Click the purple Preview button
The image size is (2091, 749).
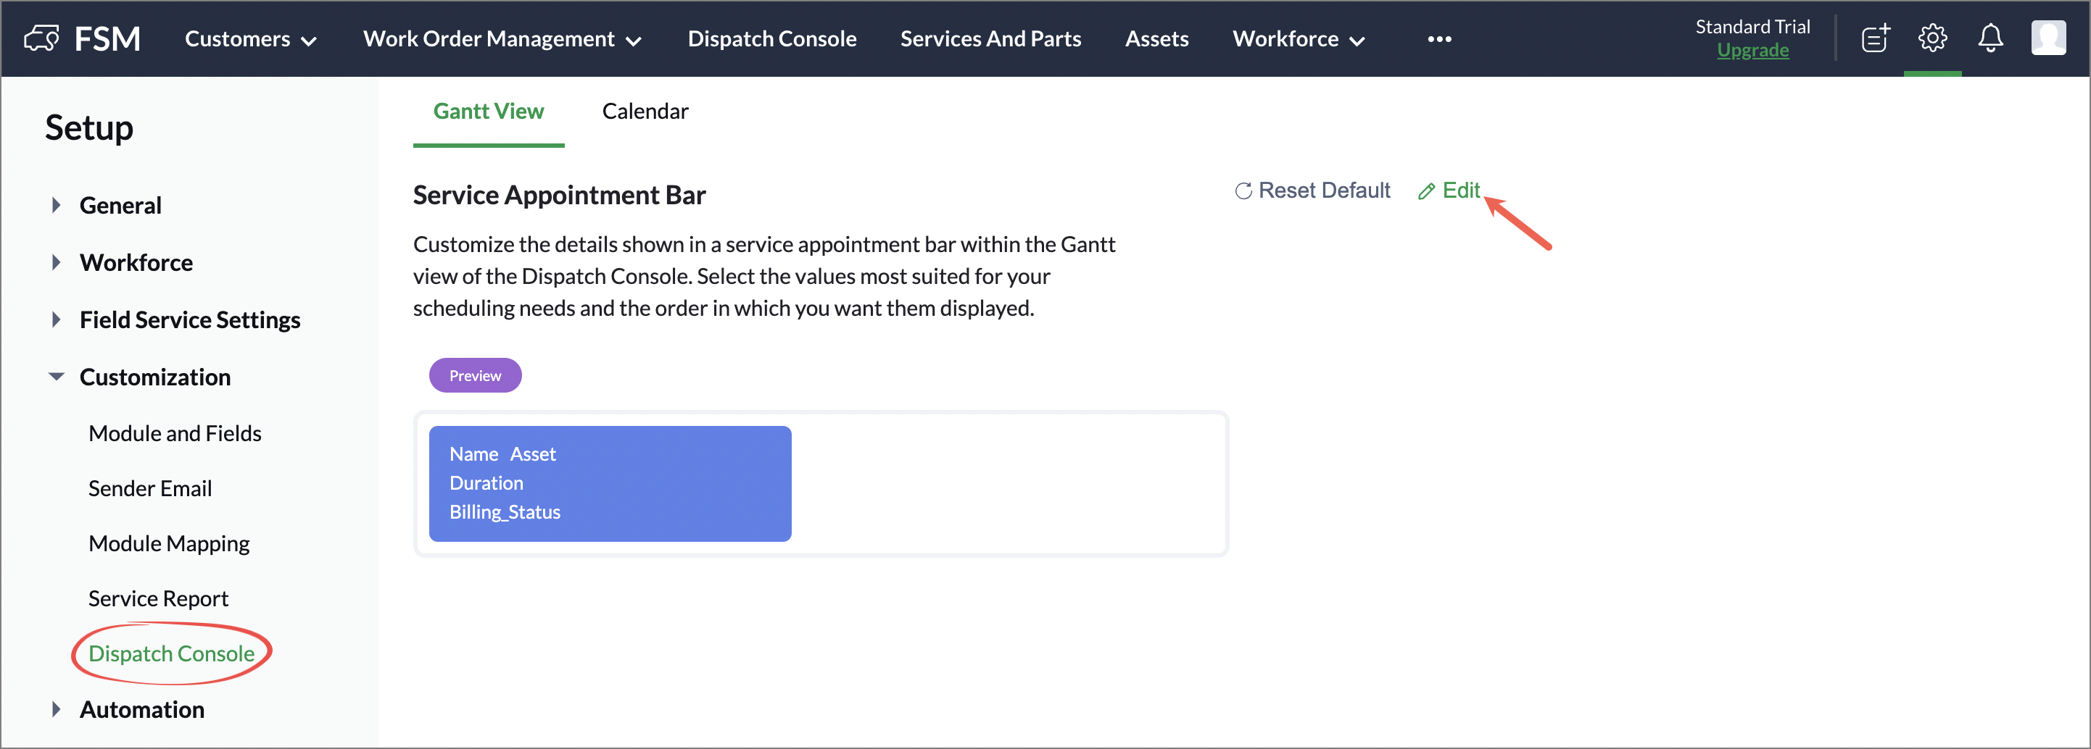click(x=475, y=375)
